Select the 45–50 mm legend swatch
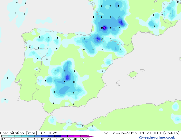The width and height of the screenshot is (181, 140). (x=84, y=136)
